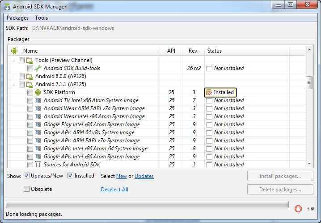
Task: Expand the Android 8.0.0 (API 26) node
Action: point(13,77)
